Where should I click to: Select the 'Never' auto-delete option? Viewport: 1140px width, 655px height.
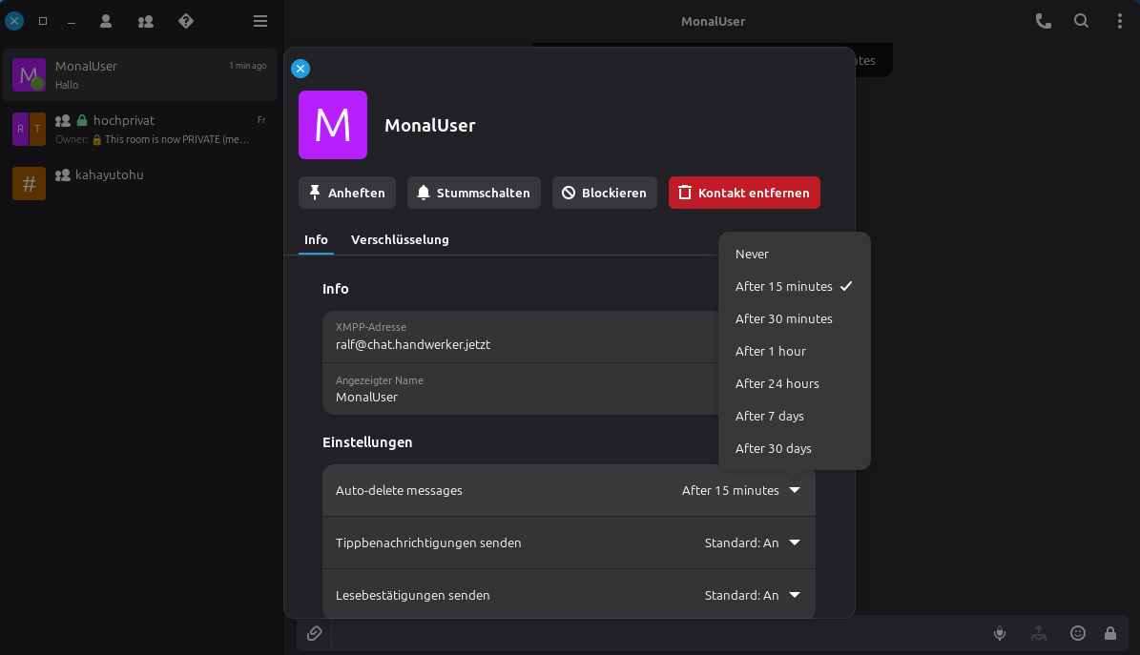(752, 255)
